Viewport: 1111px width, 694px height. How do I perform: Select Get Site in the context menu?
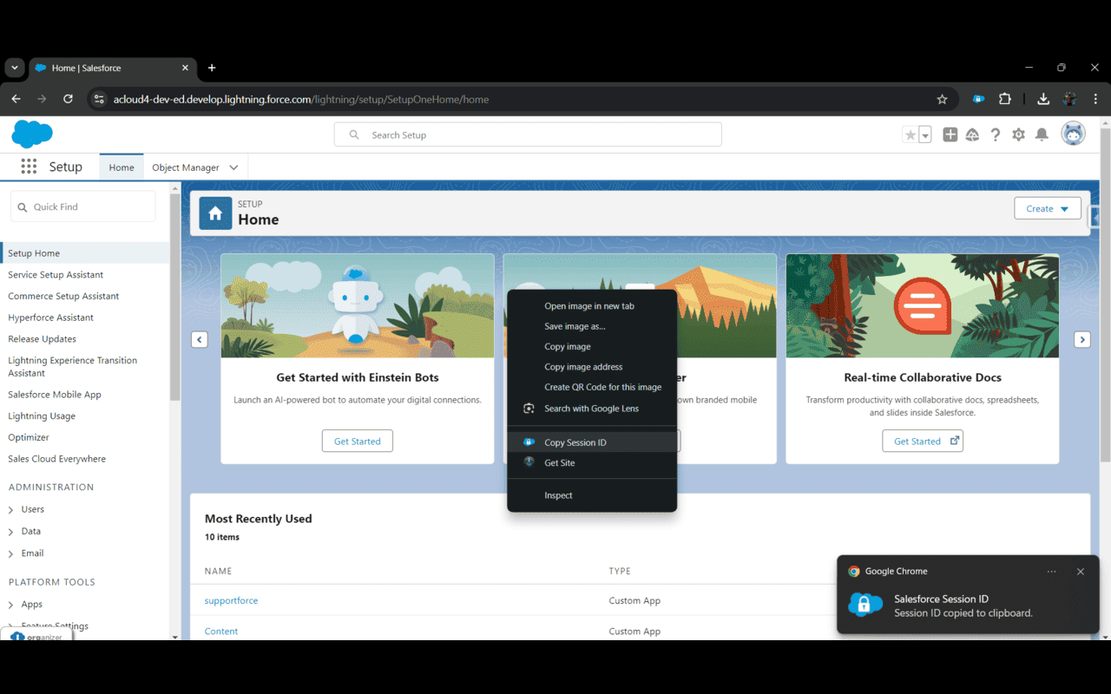pyautogui.click(x=592, y=463)
